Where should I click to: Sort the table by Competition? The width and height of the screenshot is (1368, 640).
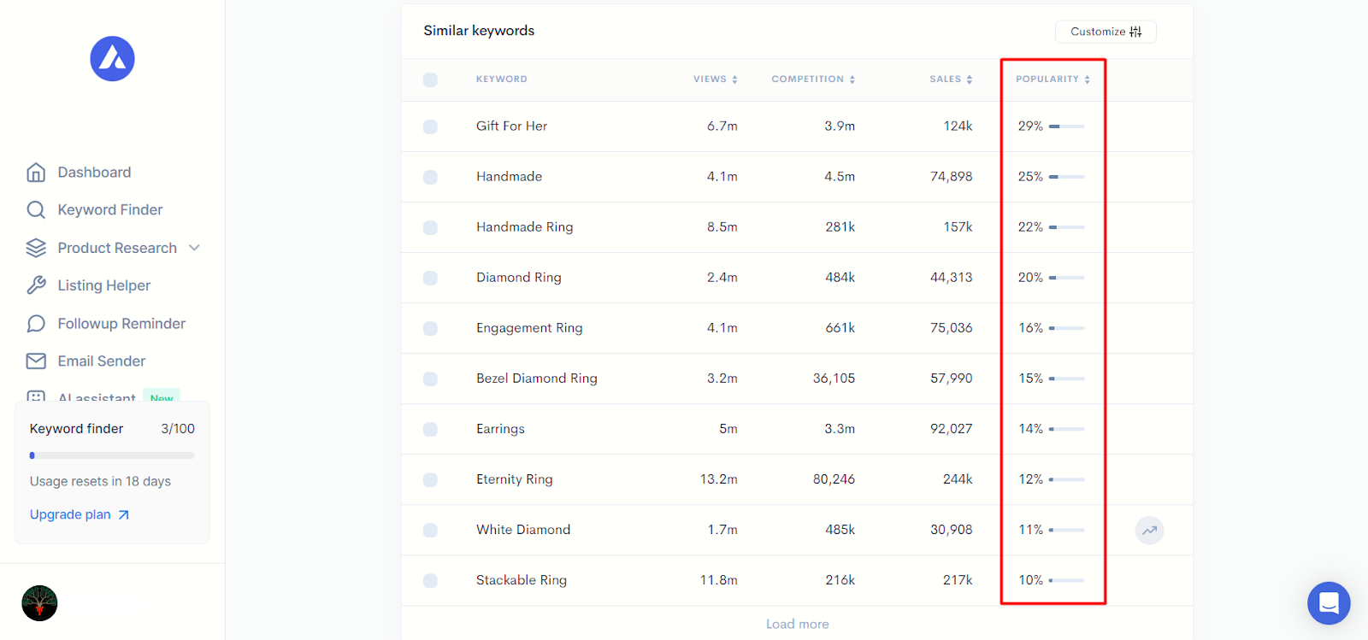[x=812, y=79]
